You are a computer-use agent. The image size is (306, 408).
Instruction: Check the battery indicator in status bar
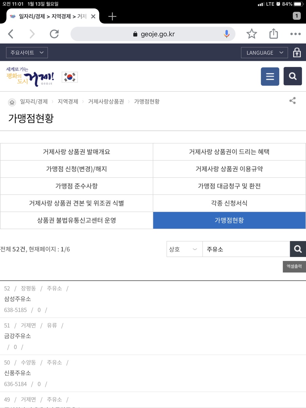click(298, 4)
